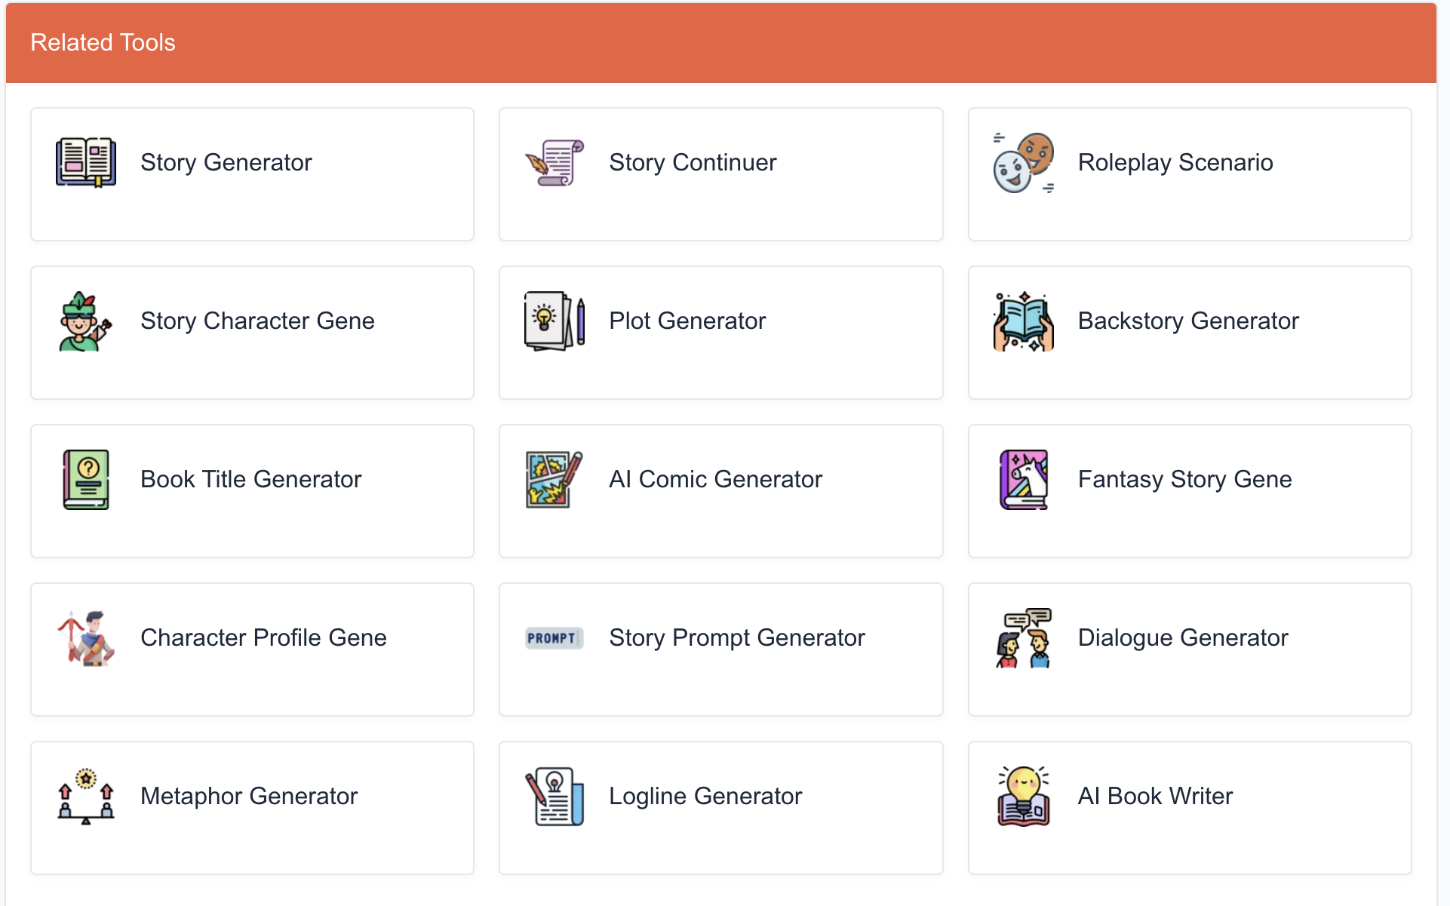Click the speech bubbles Dialogue Generator icon
Viewport: 1450px width, 906px height.
click(x=1023, y=638)
